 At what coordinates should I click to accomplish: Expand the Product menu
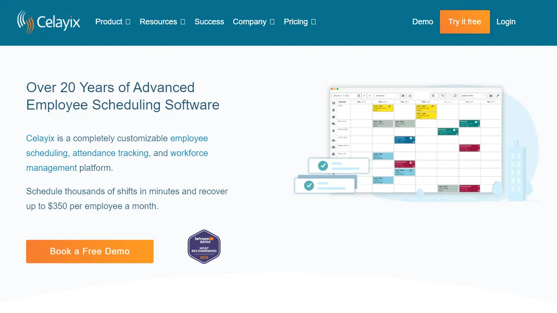113,22
